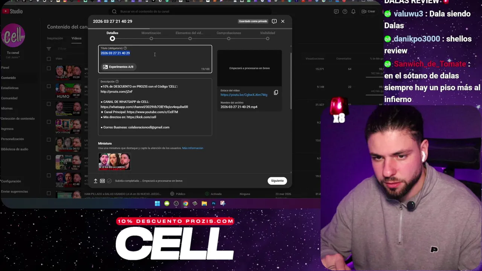
Task: Open Ingresos in the sidebar
Action: click(7, 129)
